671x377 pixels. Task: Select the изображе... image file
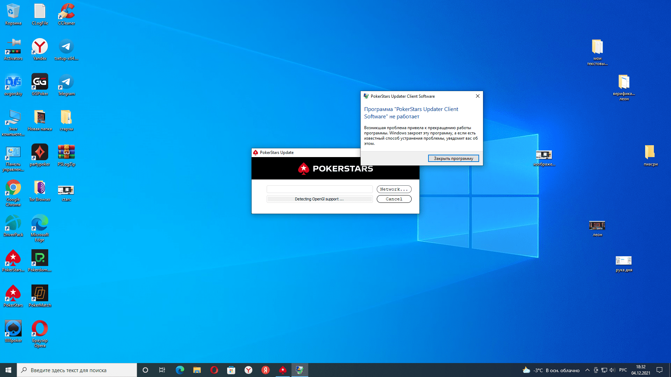(x=544, y=158)
